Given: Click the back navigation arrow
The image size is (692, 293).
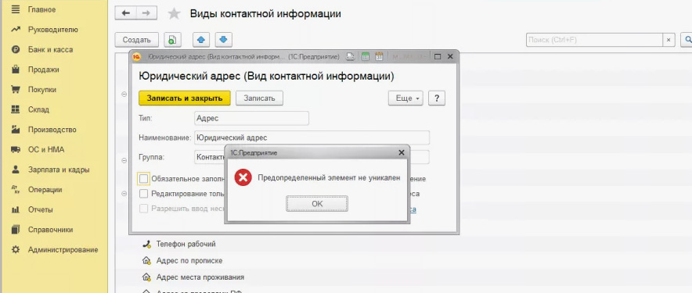Looking at the screenshot, I should (x=125, y=13).
